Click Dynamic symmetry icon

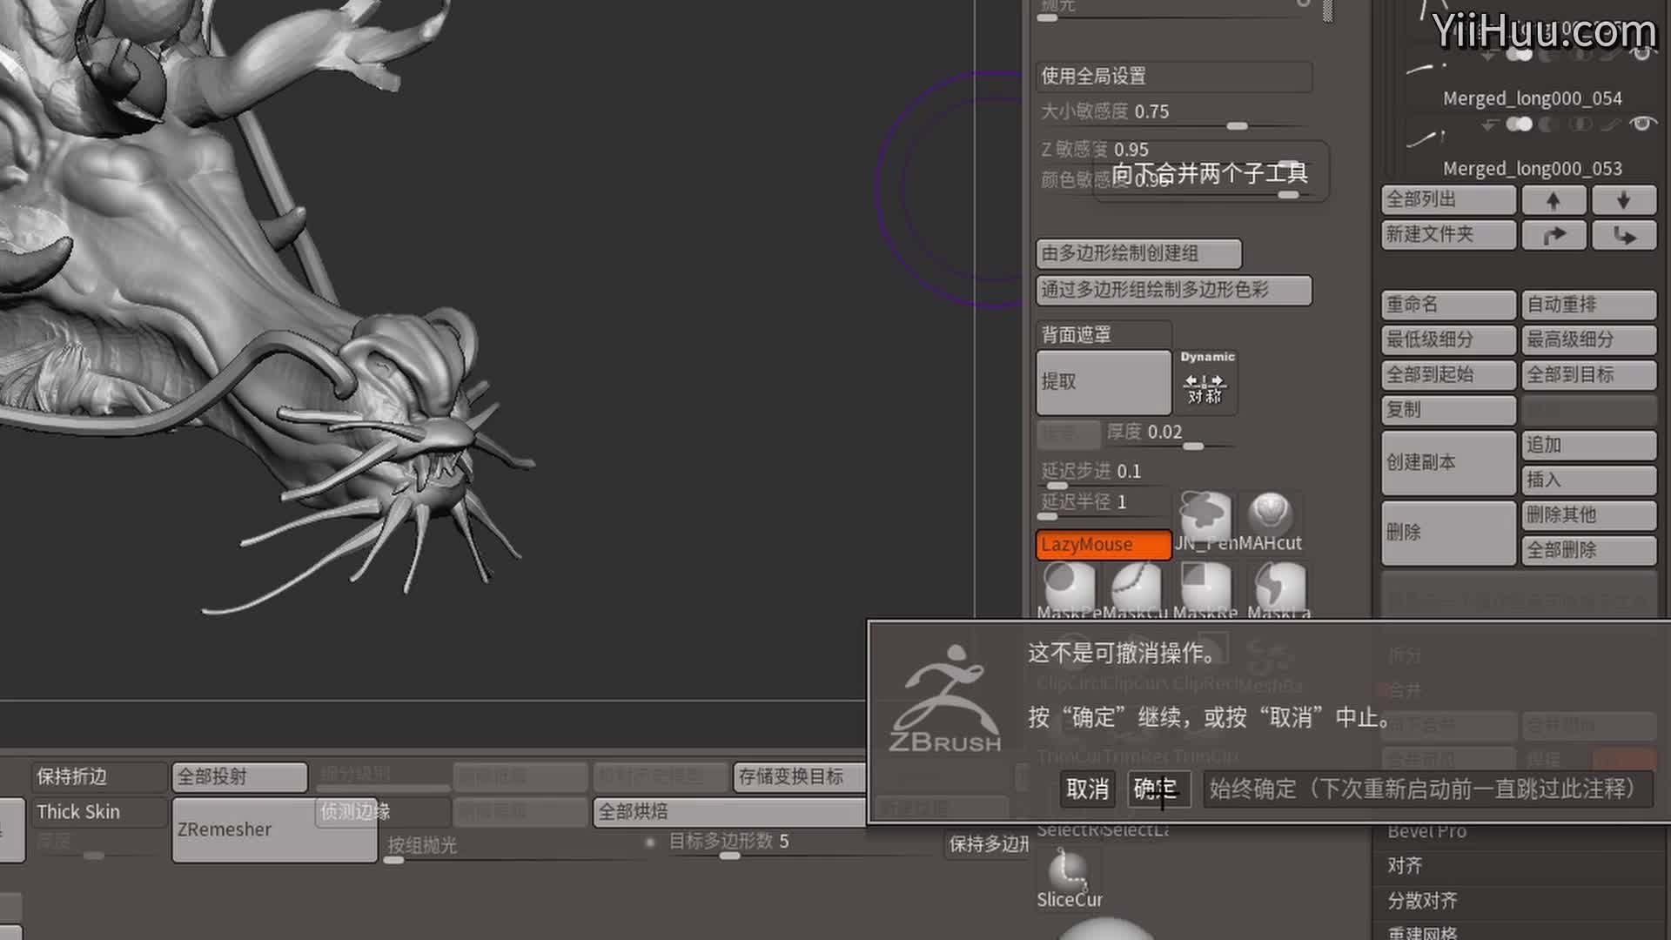pyautogui.click(x=1205, y=381)
